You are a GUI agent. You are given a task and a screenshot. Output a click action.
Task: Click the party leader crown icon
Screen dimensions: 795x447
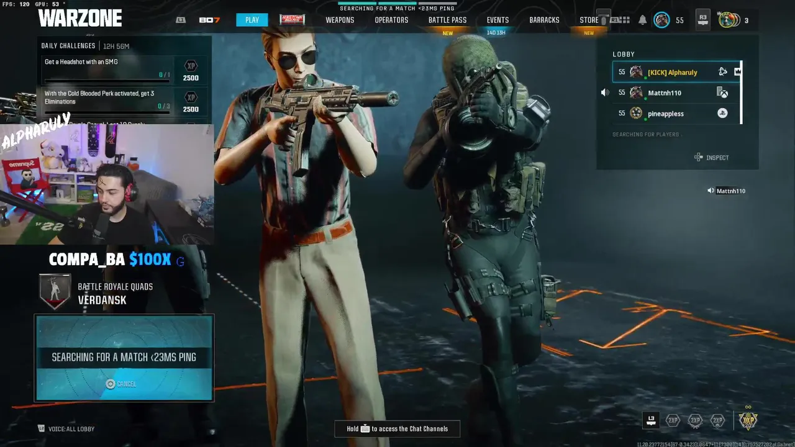[737, 72]
